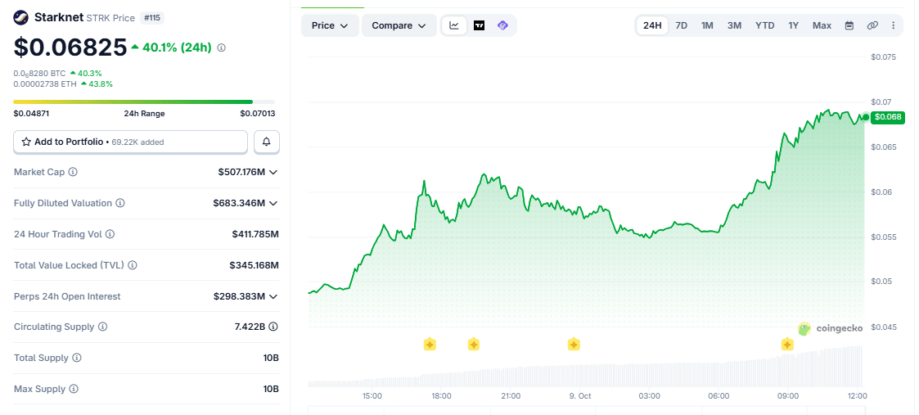Copy the chart link icon

pyautogui.click(x=872, y=25)
